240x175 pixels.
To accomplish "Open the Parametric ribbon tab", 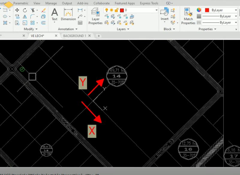I will [x=21, y=3].
